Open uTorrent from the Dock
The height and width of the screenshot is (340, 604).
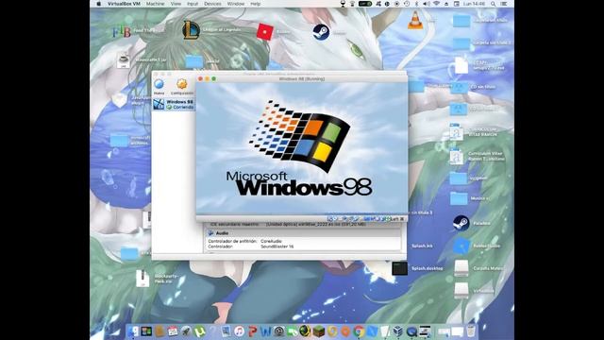click(199, 331)
